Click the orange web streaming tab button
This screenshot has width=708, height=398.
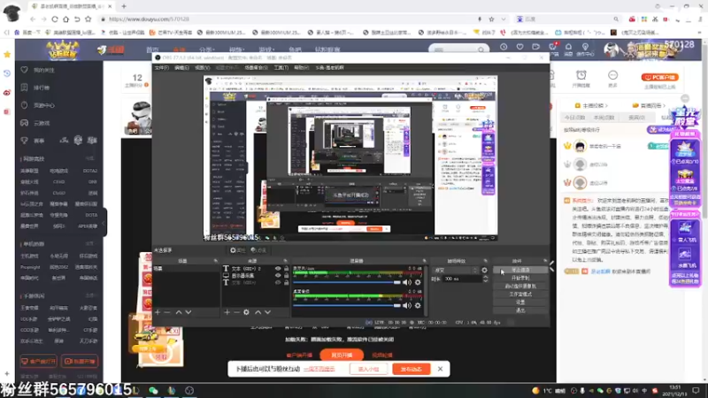(342, 356)
